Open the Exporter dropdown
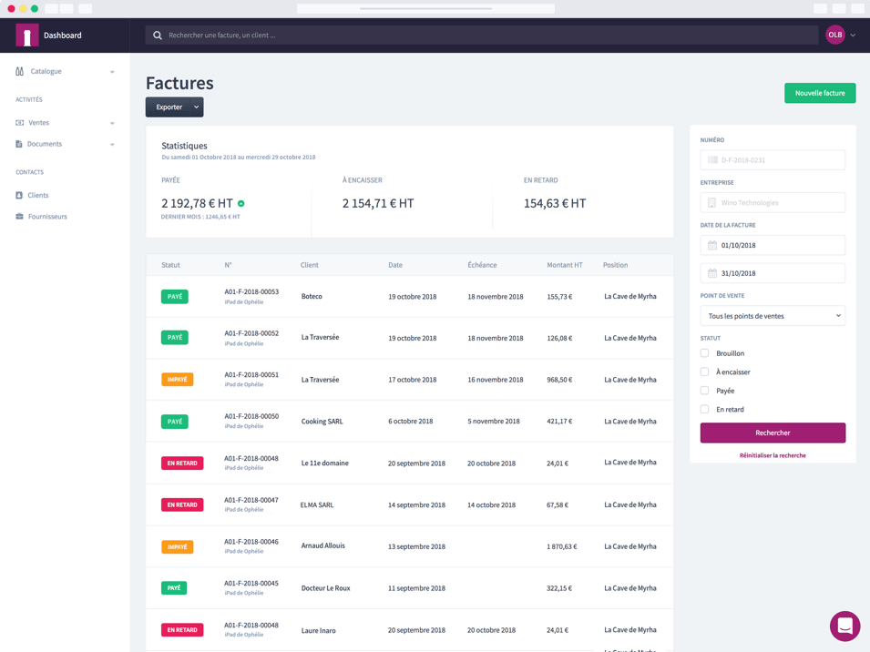Screen dimensions: 870x652 pos(174,107)
